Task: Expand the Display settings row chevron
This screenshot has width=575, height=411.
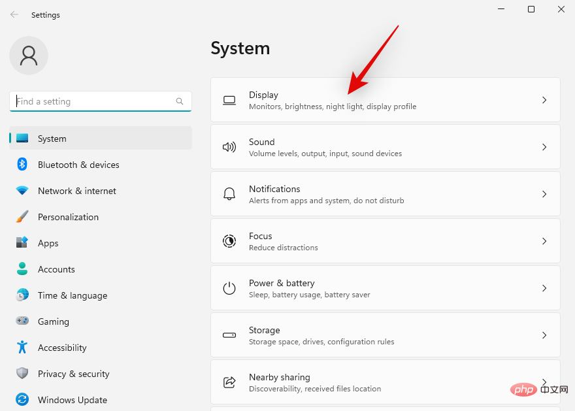Action: tap(544, 100)
